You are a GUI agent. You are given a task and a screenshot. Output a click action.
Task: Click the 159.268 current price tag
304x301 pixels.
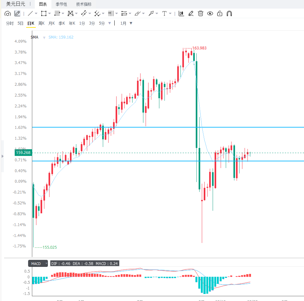(23, 153)
